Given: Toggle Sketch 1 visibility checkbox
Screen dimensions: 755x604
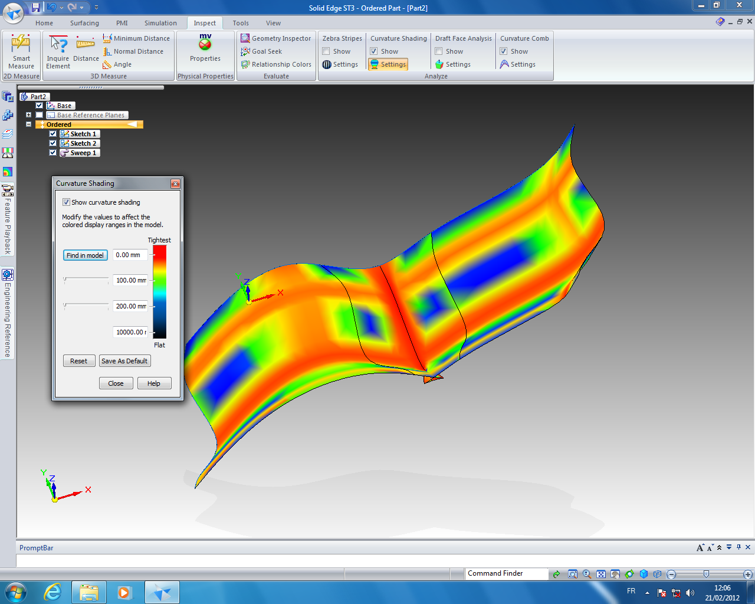Looking at the screenshot, I should 53,134.
